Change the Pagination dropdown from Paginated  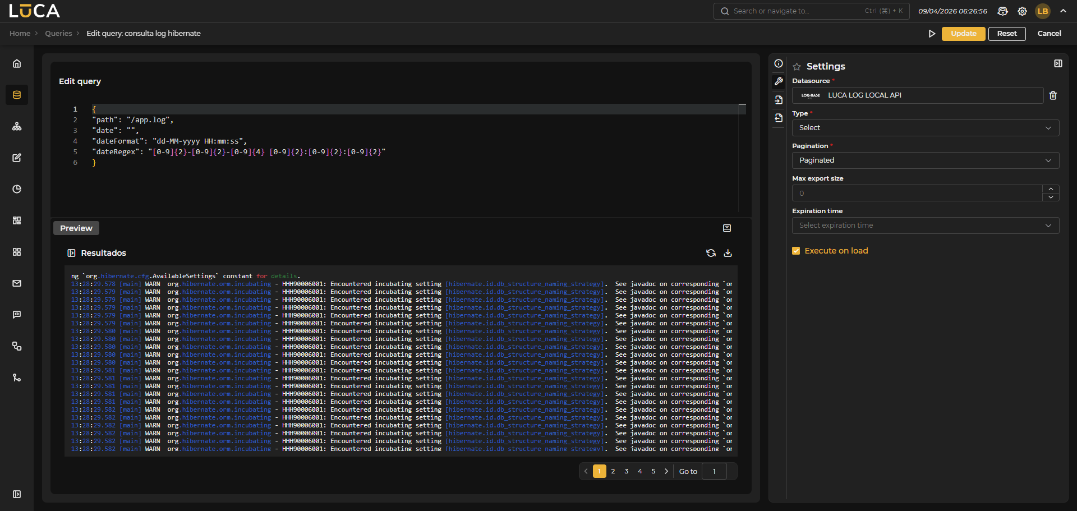926,160
